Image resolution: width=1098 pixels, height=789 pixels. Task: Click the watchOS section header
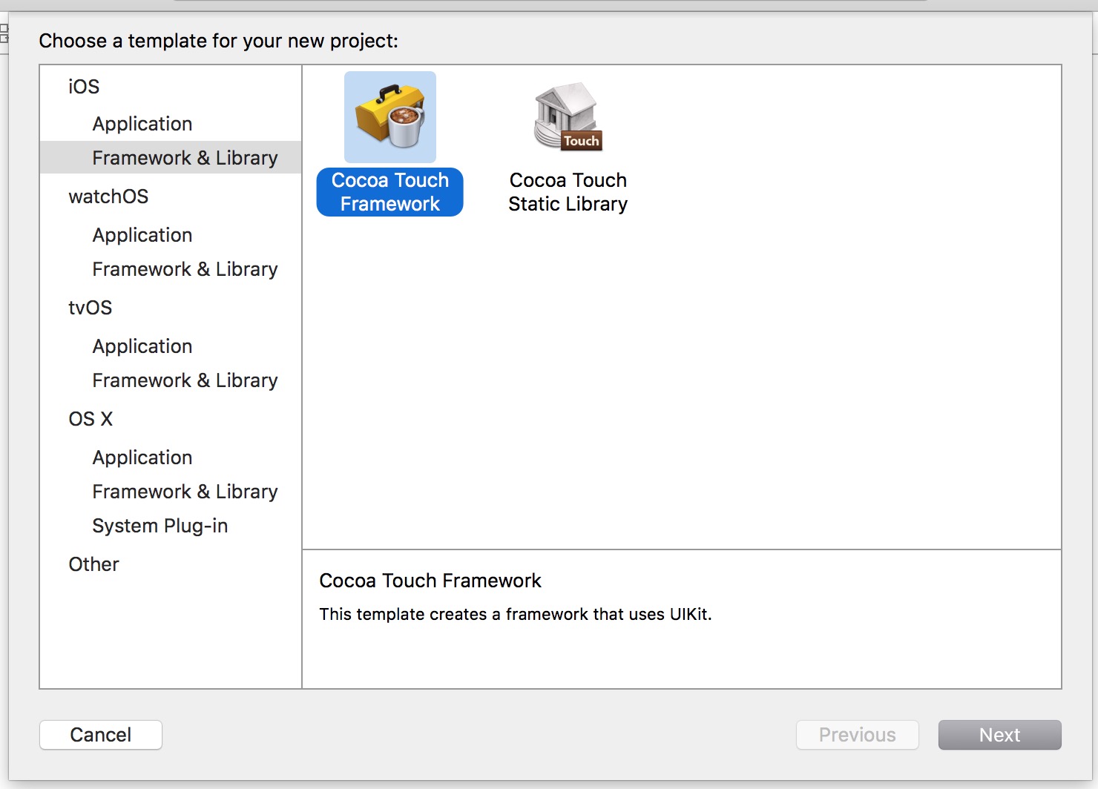[108, 197]
